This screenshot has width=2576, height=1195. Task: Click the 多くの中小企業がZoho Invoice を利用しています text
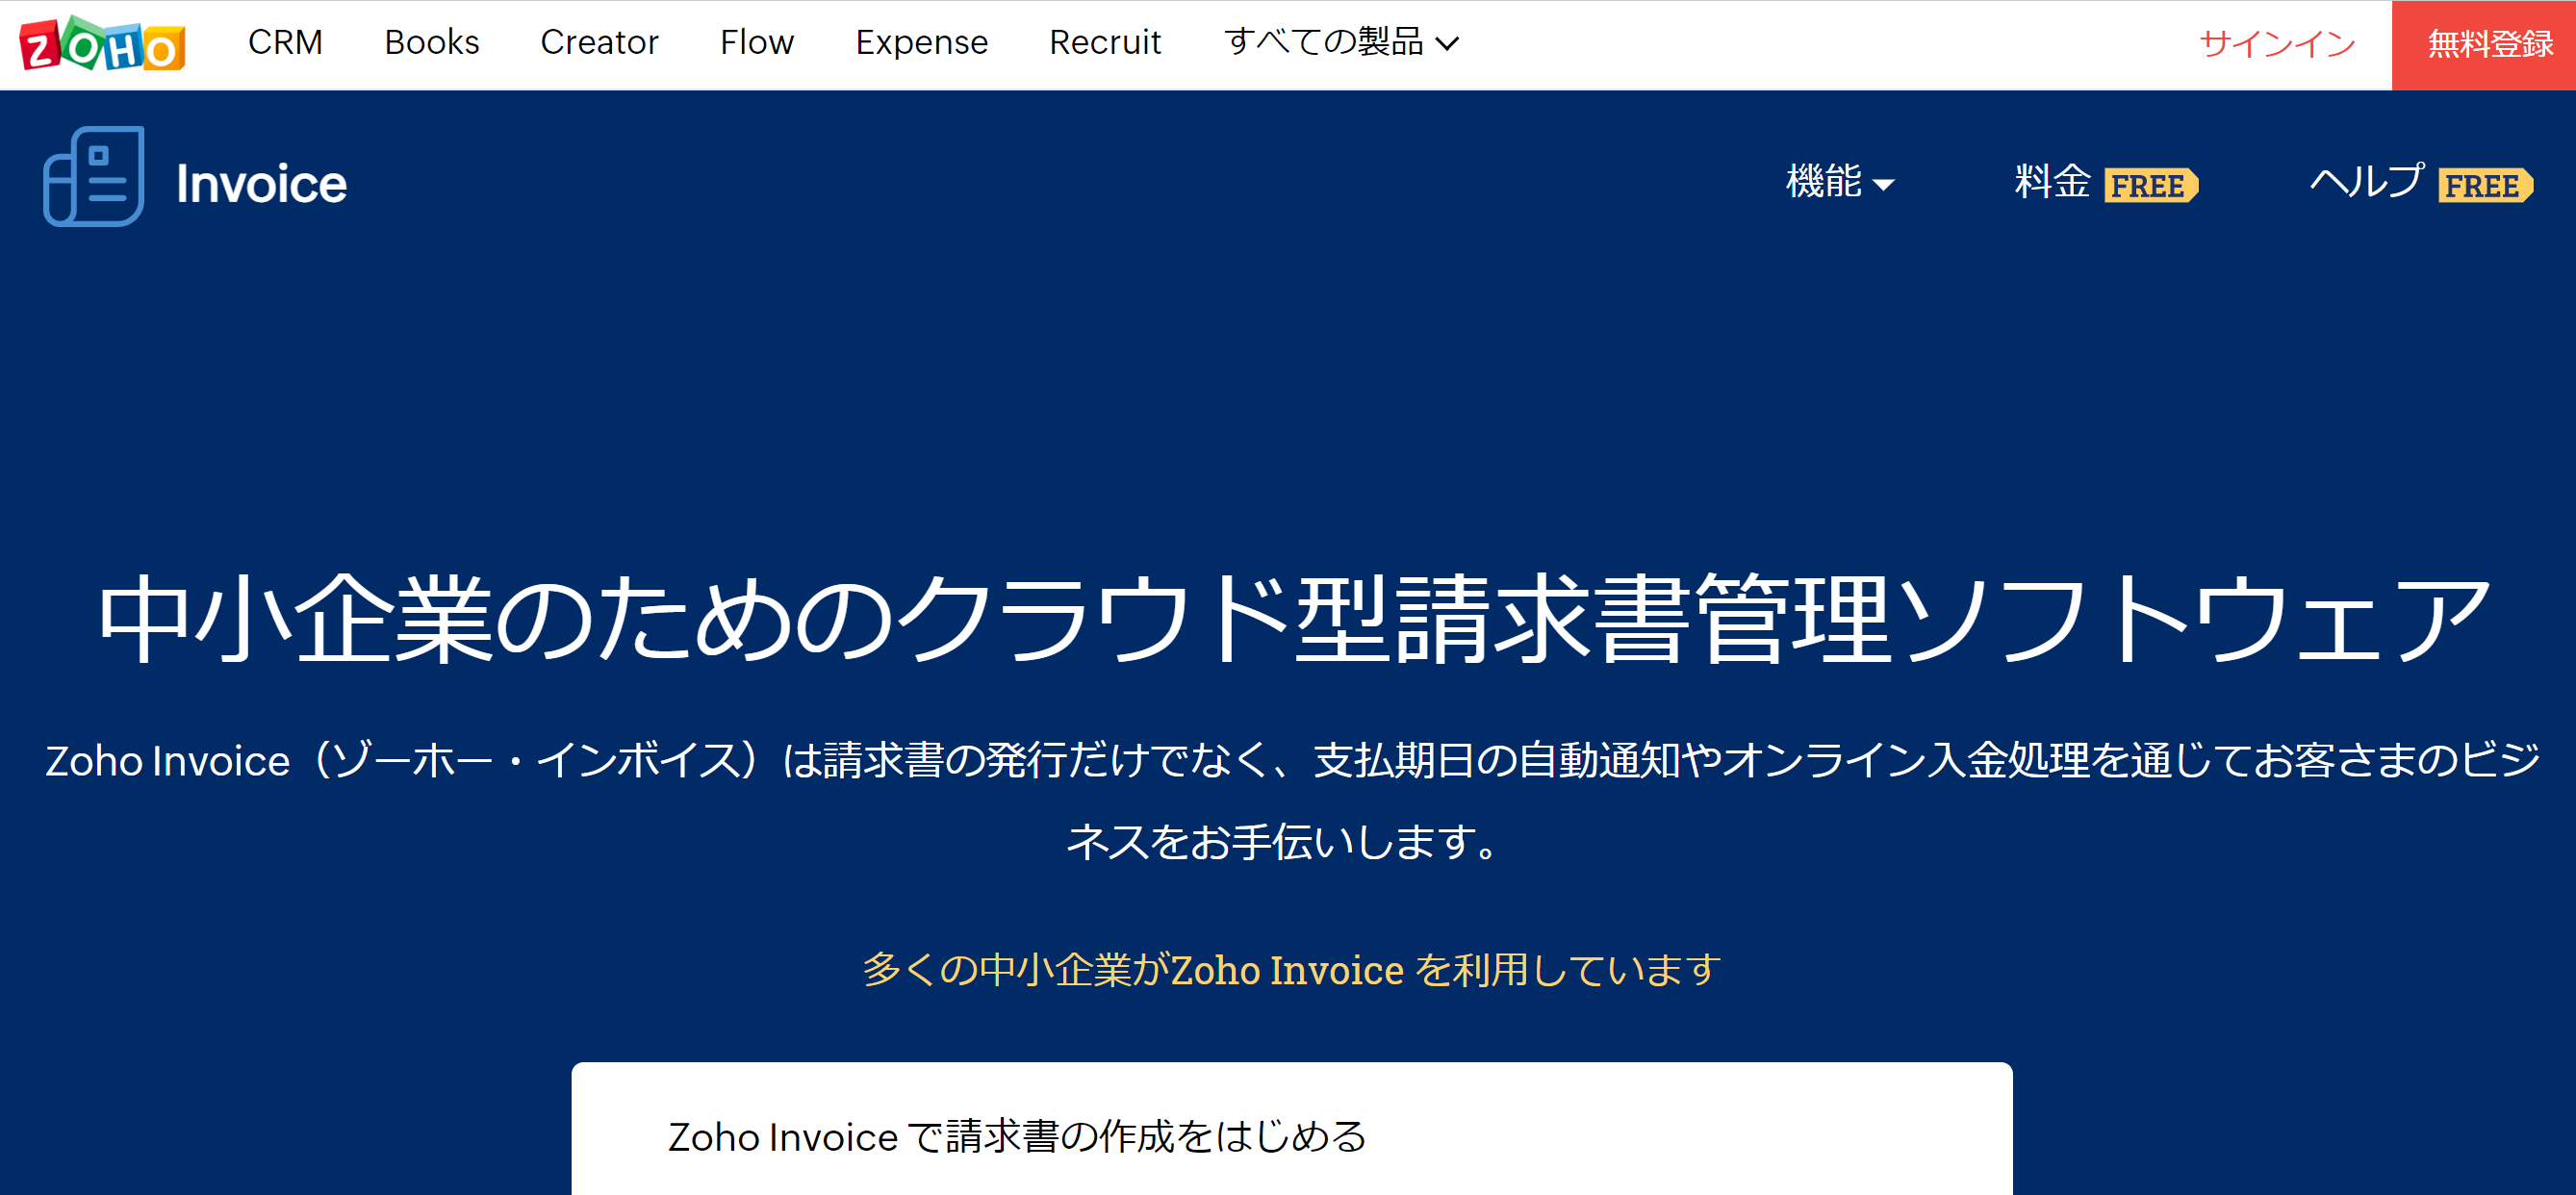[x=1292, y=970]
